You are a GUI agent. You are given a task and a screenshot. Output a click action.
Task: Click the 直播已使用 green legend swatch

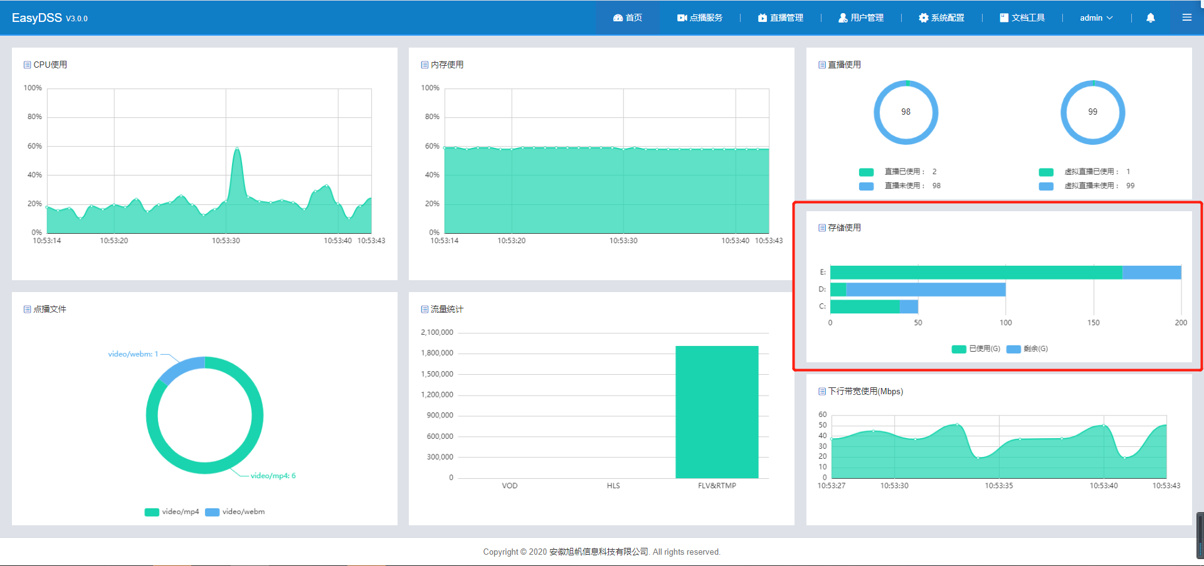(866, 172)
